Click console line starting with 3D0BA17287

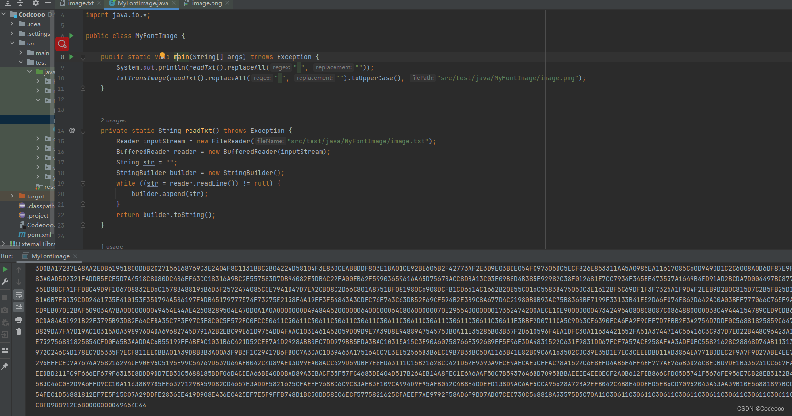[x=413, y=268]
